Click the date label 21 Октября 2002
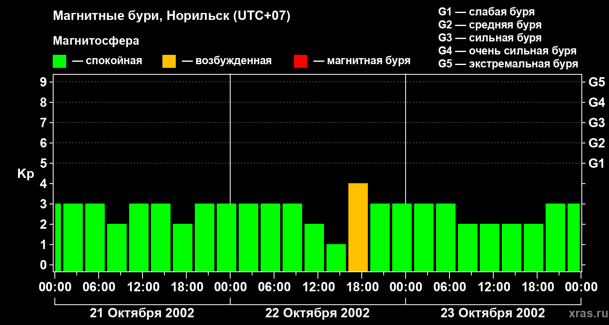This screenshot has height=325, width=609. tap(142, 313)
